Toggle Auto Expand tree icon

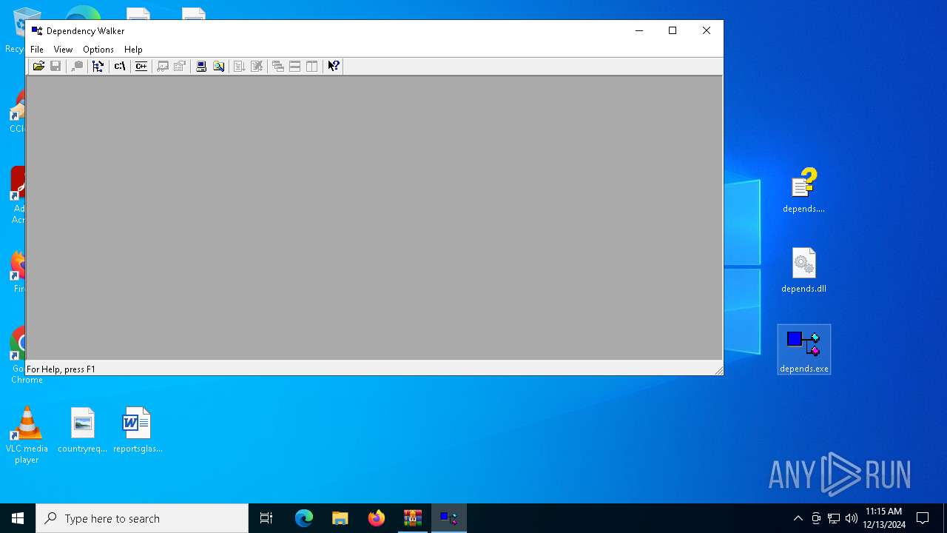point(98,66)
